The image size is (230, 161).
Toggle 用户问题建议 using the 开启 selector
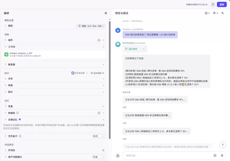[x=97, y=157]
